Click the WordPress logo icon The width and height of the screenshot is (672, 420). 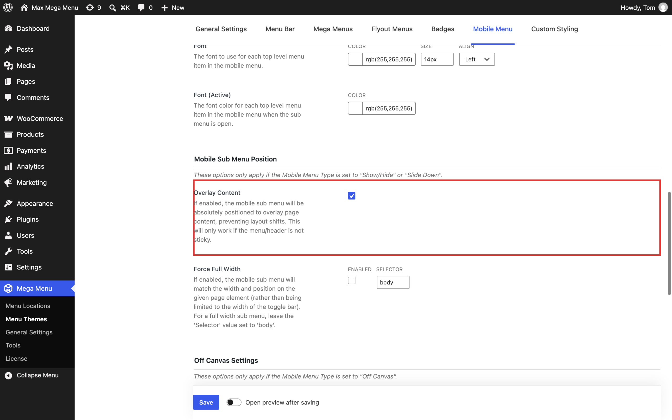[8, 8]
